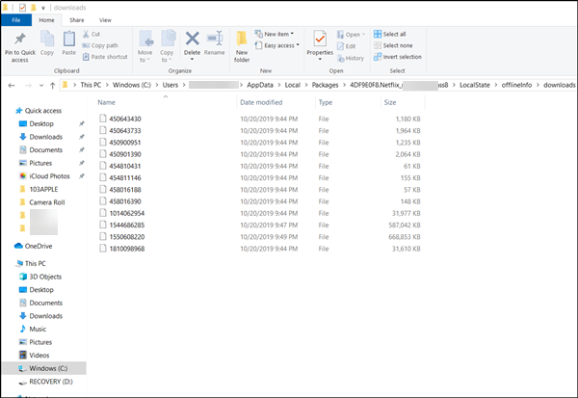Click History in the ribbon
This screenshot has height=398, width=578.
351,58
